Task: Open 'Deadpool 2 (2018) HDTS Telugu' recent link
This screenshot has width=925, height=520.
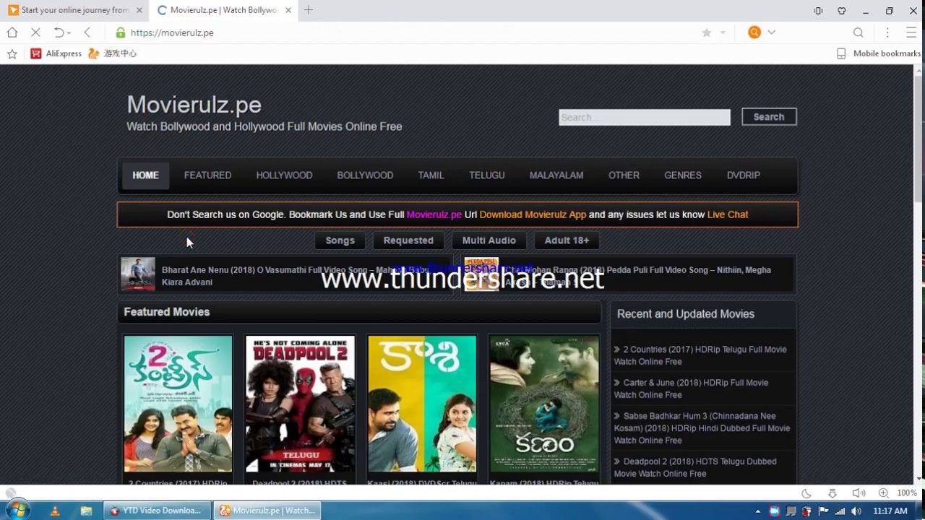Action: tap(695, 467)
